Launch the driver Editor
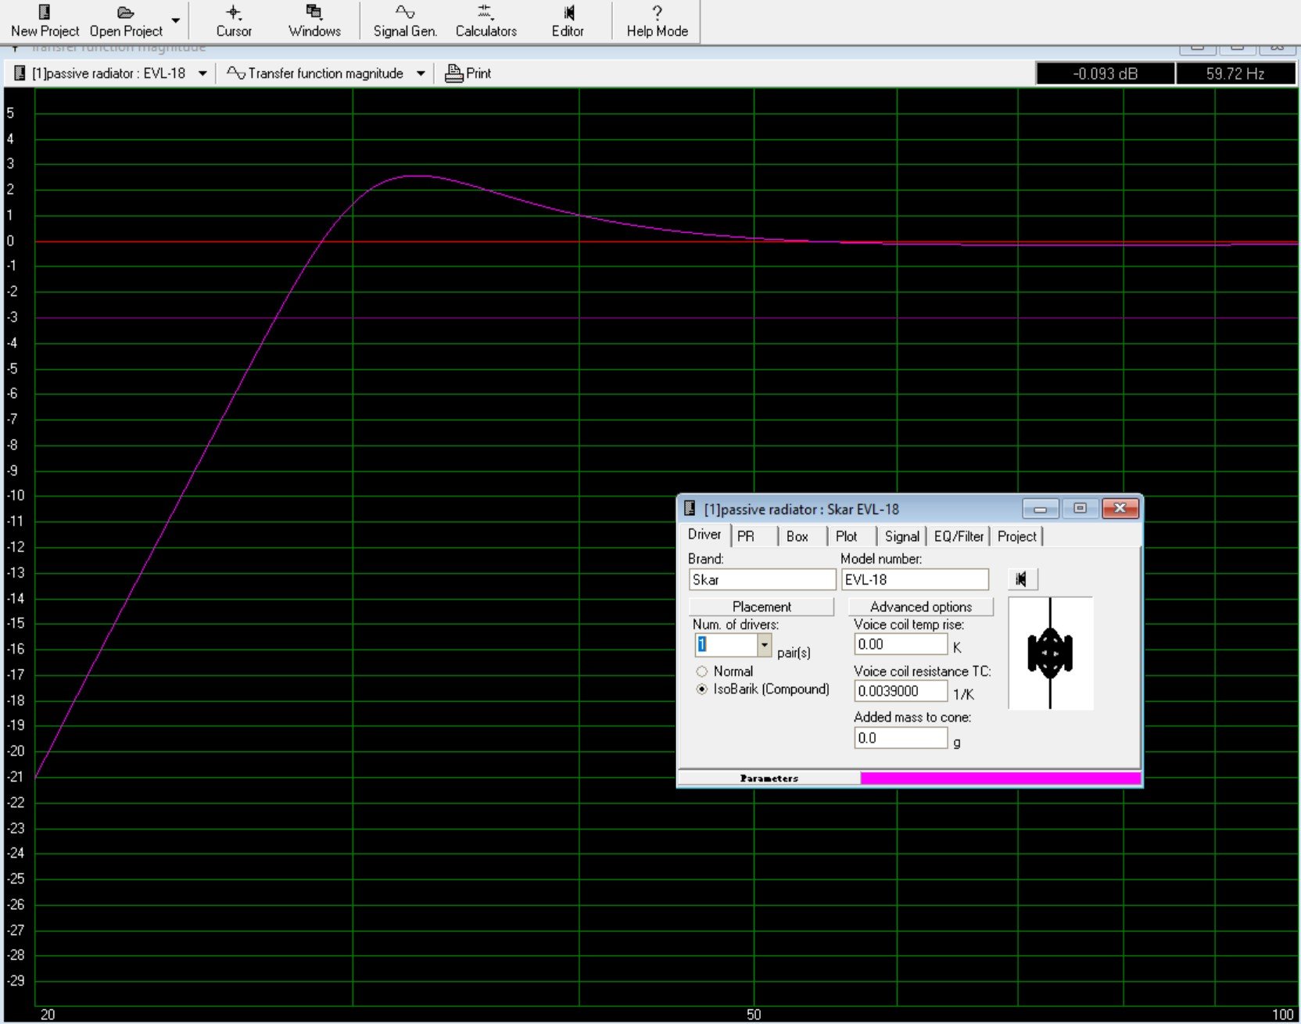Image resolution: width=1301 pixels, height=1024 pixels. click(x=568, y=20)
